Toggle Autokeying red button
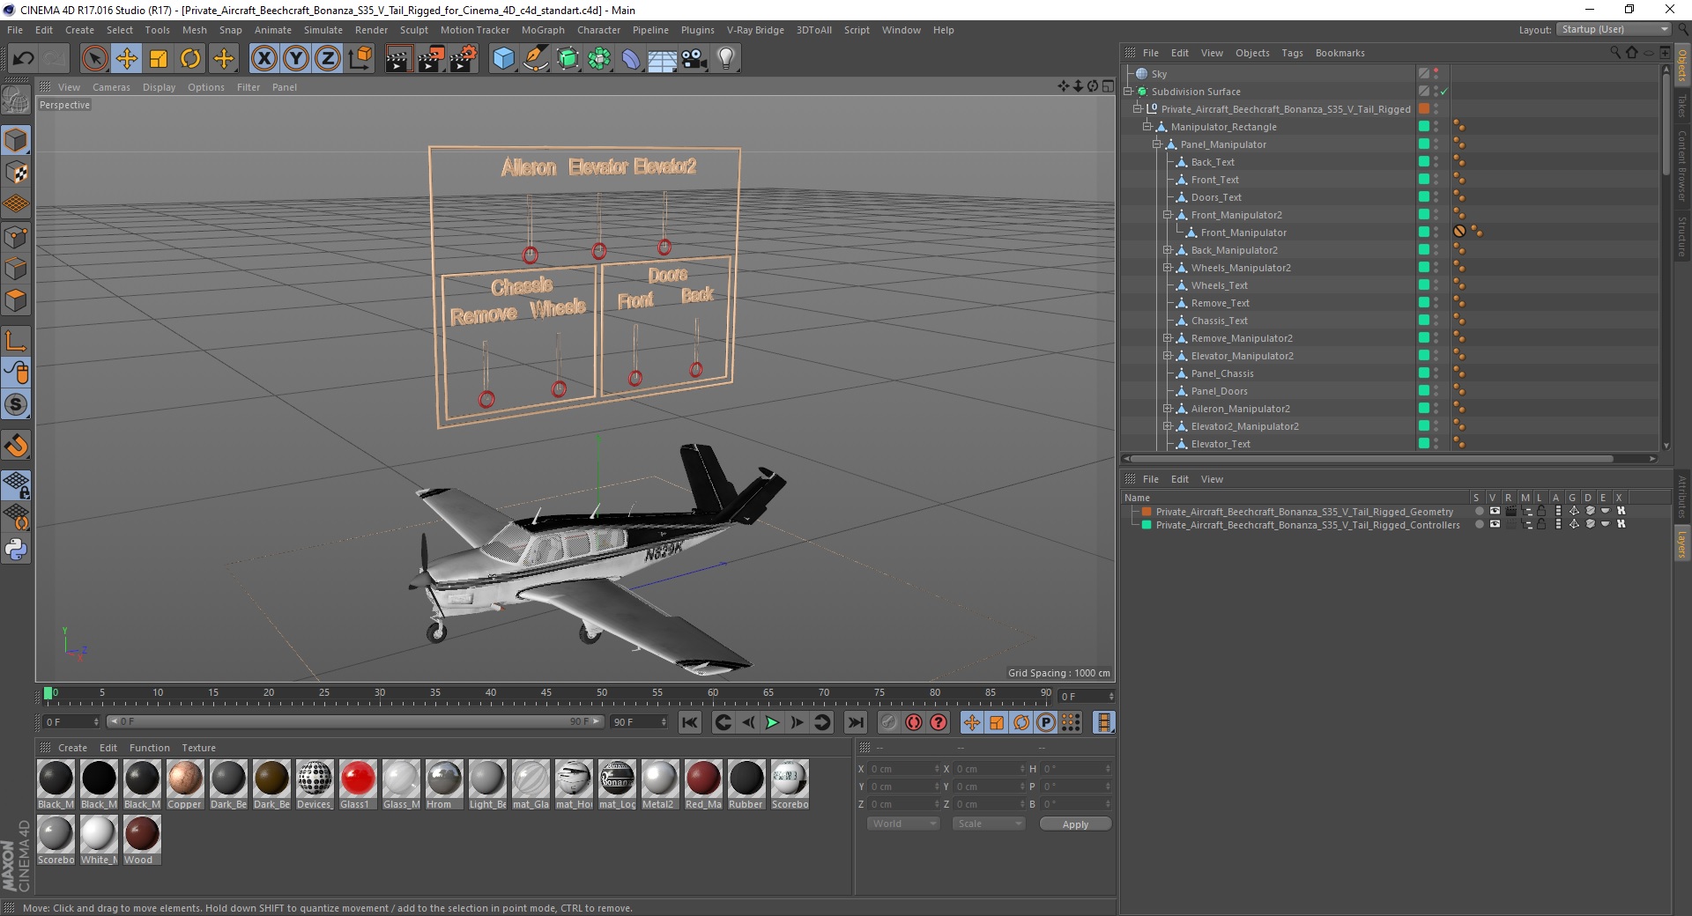This screenshot has width=1692, height=916. click(914, 722)
